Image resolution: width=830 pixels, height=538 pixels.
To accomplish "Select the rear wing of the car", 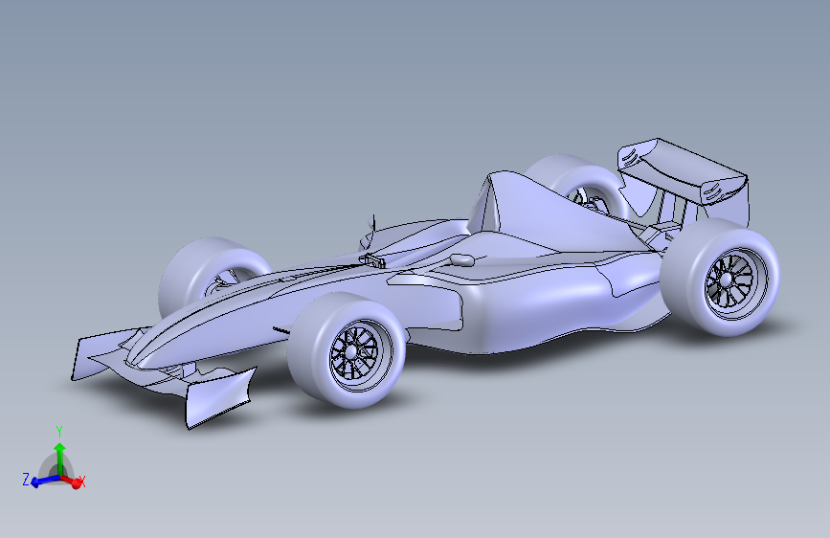I will [x=684, y=172].
